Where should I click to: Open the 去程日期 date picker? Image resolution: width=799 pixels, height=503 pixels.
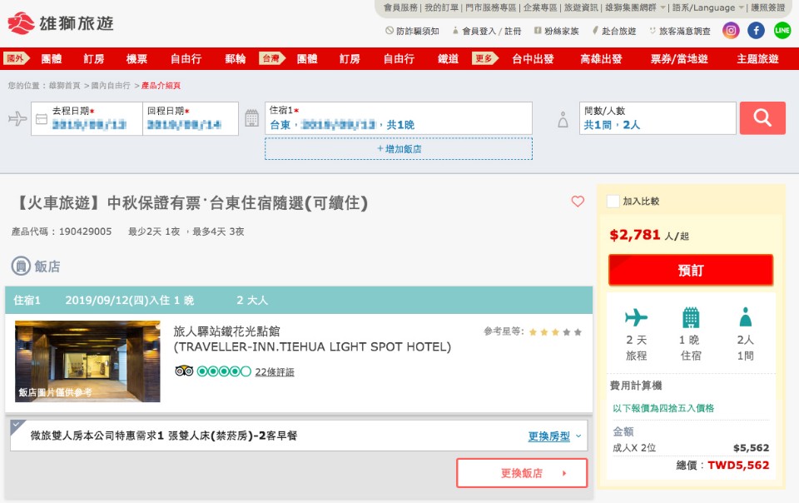(87, 119)
